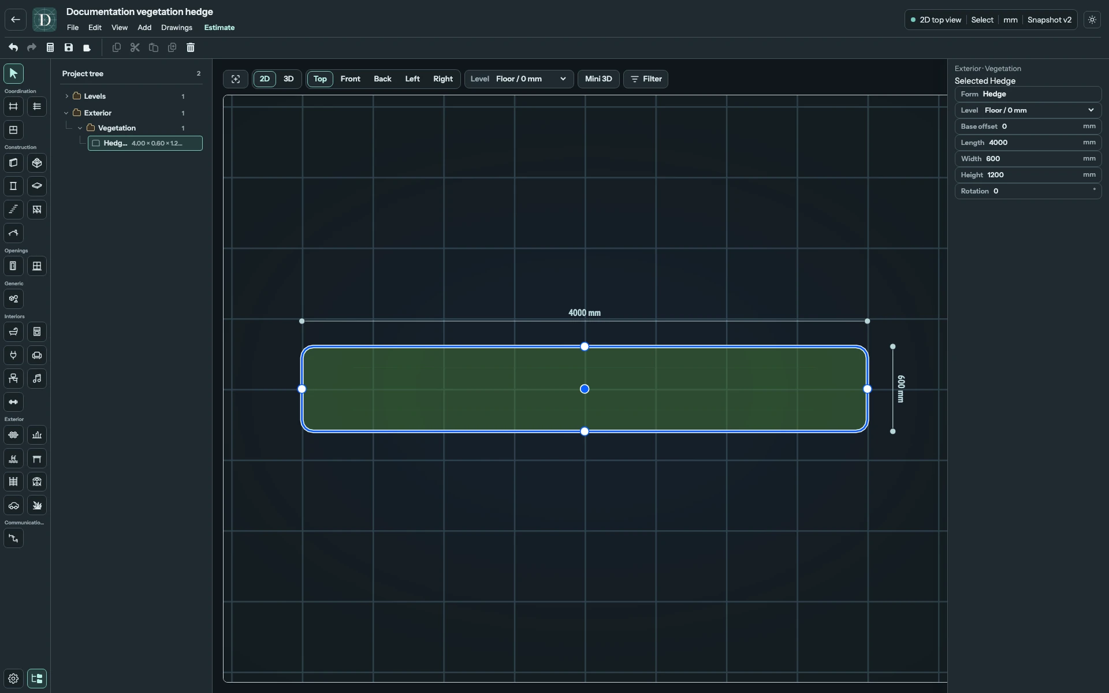
Task: Open the Edit menu
Action: 95,28
